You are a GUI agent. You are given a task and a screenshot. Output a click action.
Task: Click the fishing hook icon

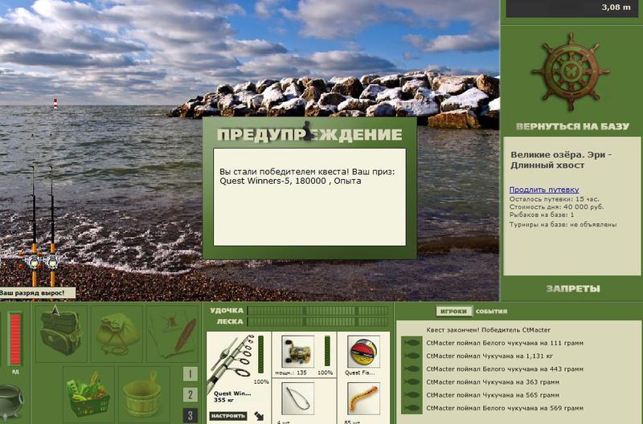tap(297, 398)
